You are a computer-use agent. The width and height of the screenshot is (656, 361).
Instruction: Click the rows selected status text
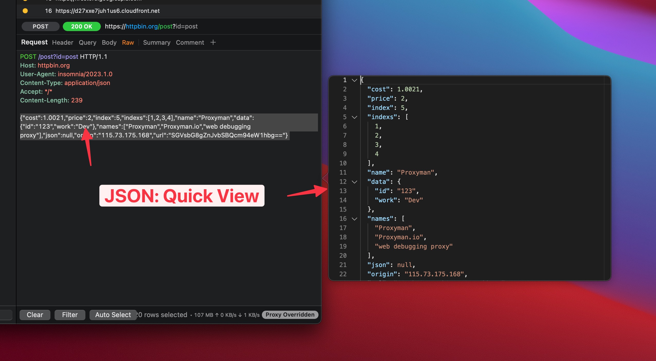click(162, 315)
